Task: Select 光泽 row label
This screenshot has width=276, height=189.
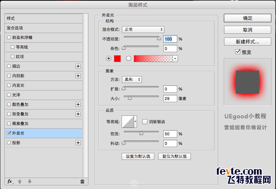Action: tap(16, 95)
